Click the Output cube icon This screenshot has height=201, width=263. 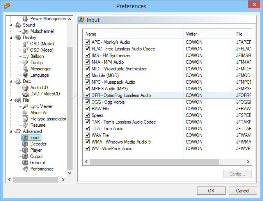click(x=25, y=156)
